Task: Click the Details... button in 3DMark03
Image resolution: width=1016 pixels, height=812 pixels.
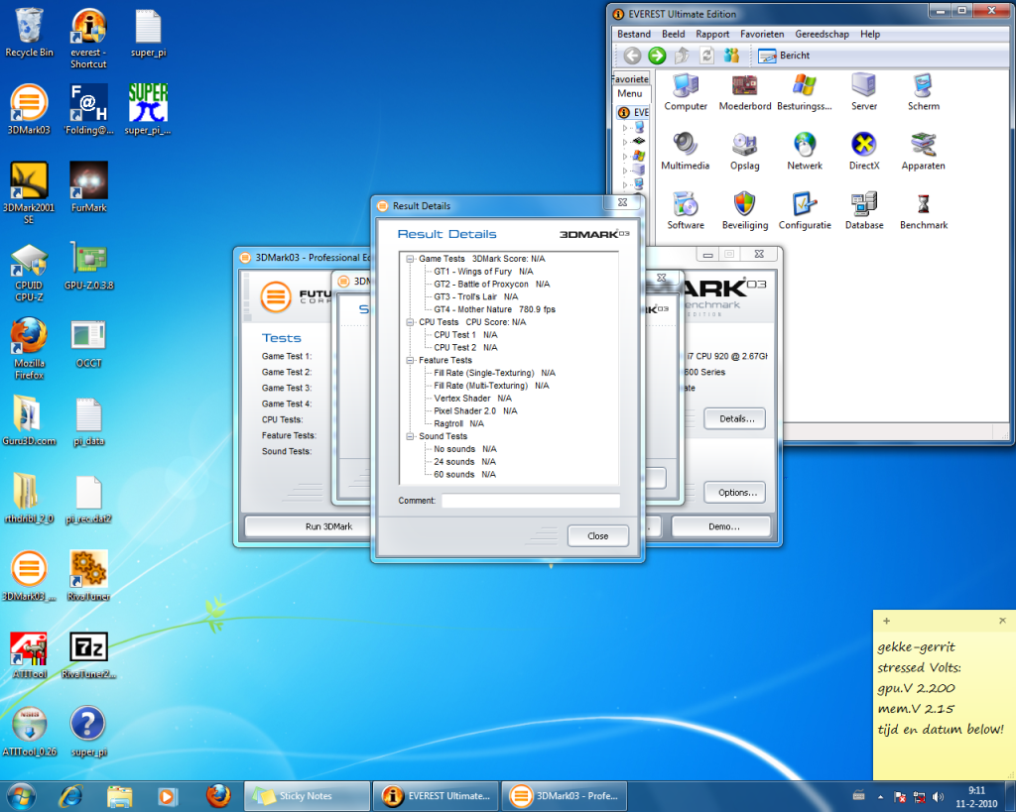Action: (x=735, y=419)
